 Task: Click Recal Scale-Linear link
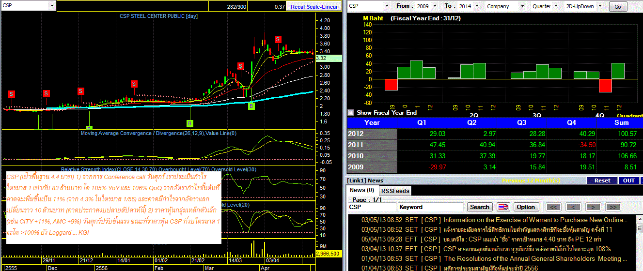pos(314,6)
